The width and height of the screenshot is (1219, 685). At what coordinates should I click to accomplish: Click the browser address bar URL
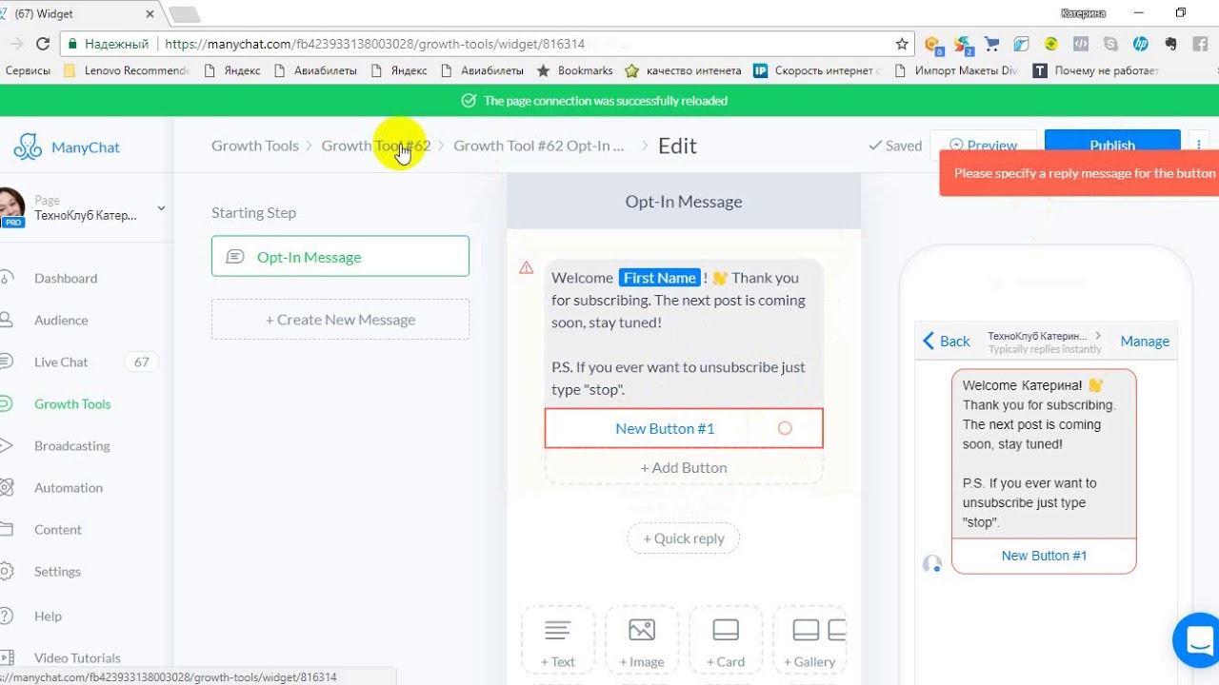374,44
